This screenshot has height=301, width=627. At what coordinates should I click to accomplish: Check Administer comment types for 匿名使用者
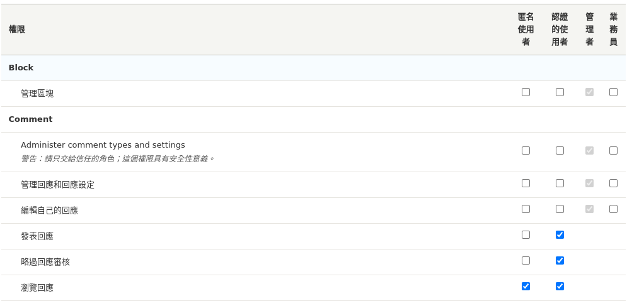(526, 150)
